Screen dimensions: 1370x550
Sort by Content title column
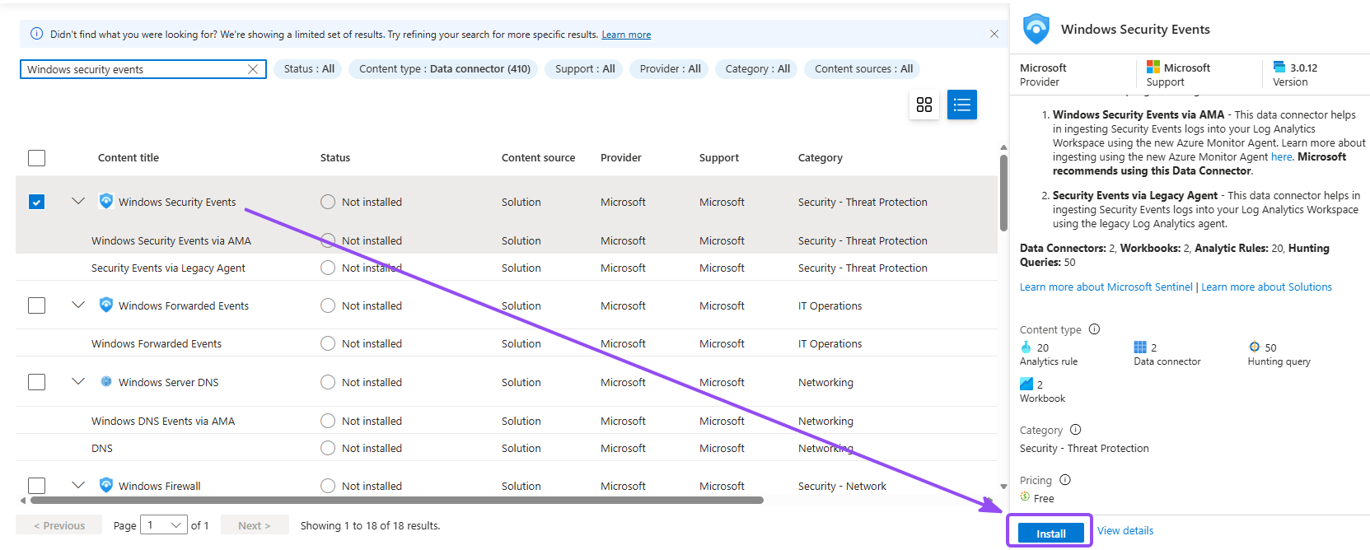(129, 158)
